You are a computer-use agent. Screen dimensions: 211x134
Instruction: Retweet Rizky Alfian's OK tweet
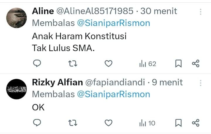(x=73, y=123)
